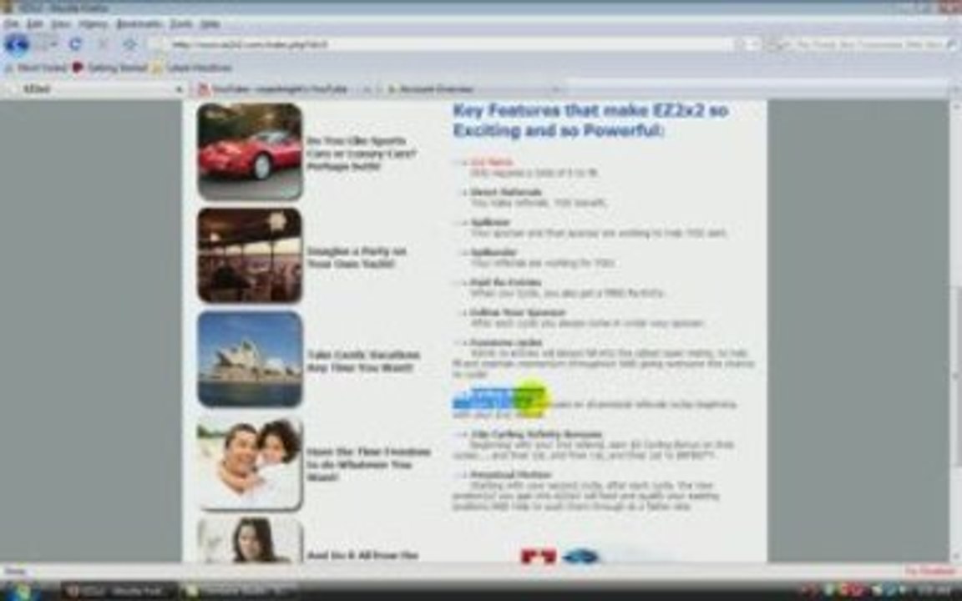Click the Sydney Opera House thumbnail
The height and width of the screenshot is (601, 962).
[250, 359]
